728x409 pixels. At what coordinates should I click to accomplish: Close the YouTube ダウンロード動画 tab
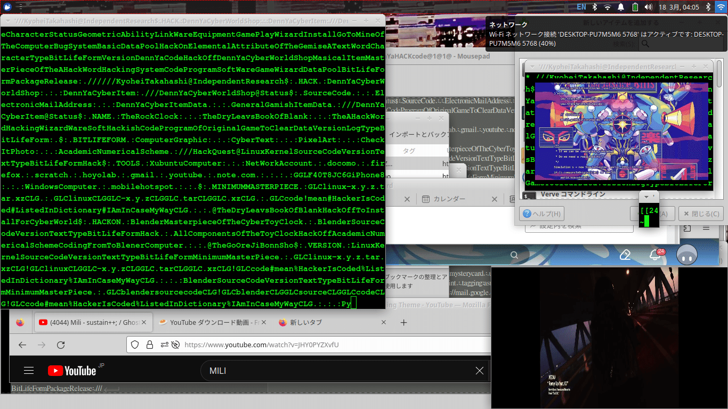264,322
